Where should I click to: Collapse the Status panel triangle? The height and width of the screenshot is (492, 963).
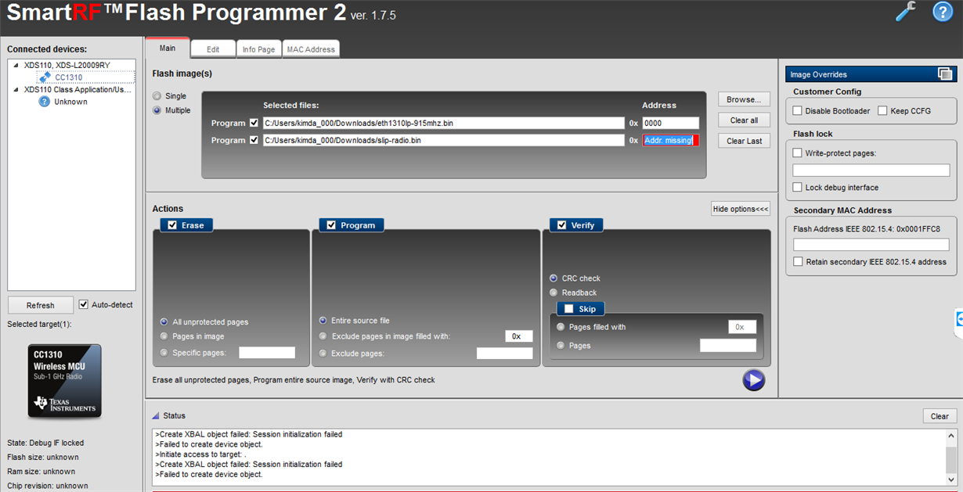coord(156,416)
